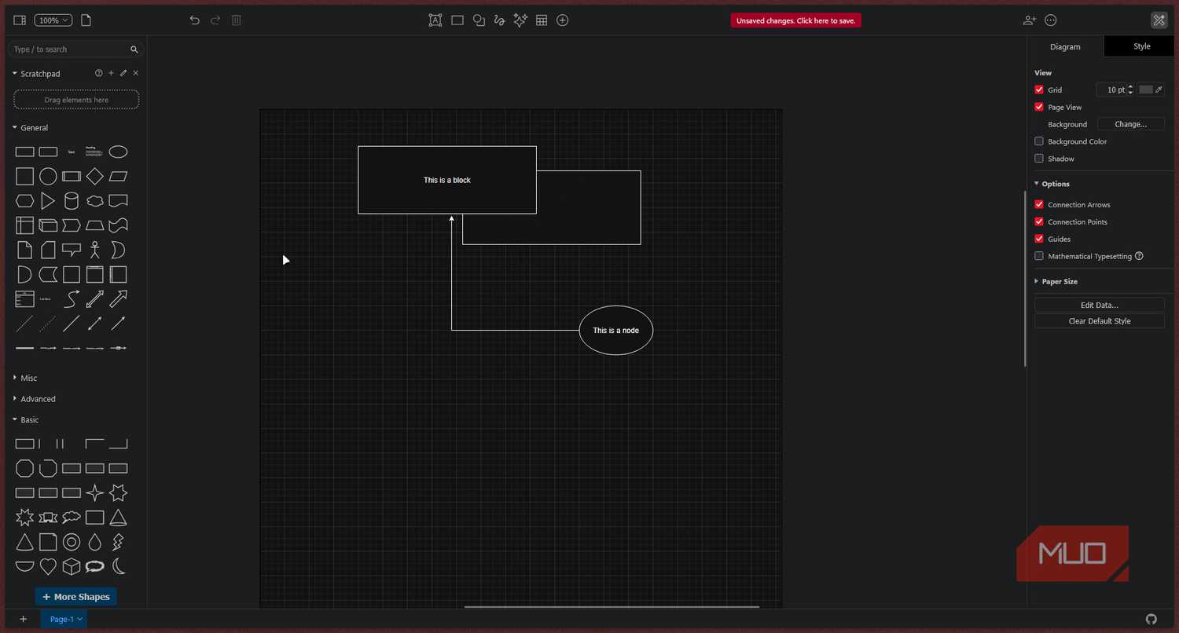
Task: Pick the Ellipse shape in General
Action: coord(118,152)
